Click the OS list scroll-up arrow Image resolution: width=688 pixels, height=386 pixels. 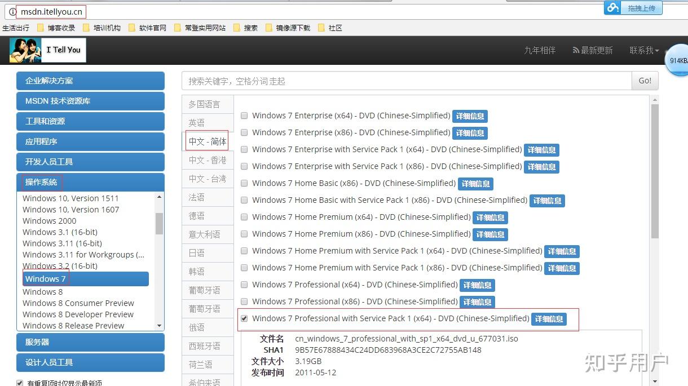(x=159, y=197)
